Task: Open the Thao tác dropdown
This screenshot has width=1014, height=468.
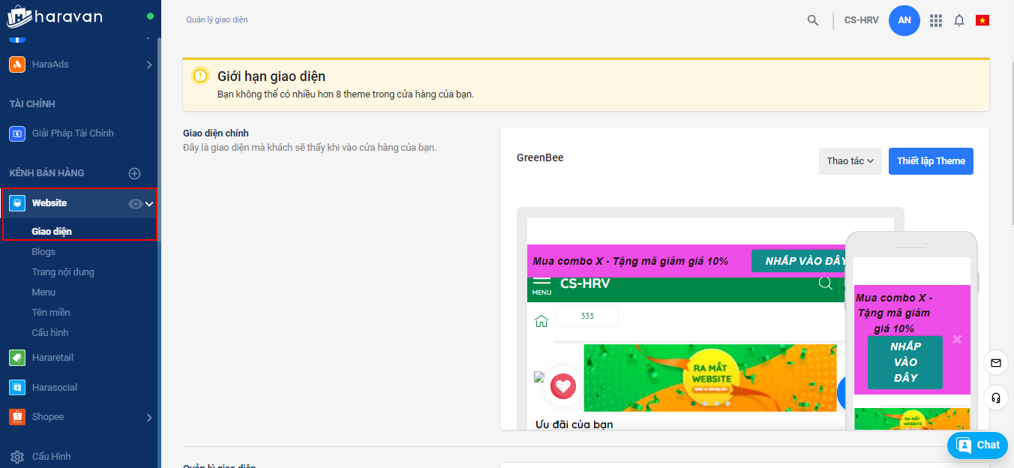Action: click(x=850, y=161)
